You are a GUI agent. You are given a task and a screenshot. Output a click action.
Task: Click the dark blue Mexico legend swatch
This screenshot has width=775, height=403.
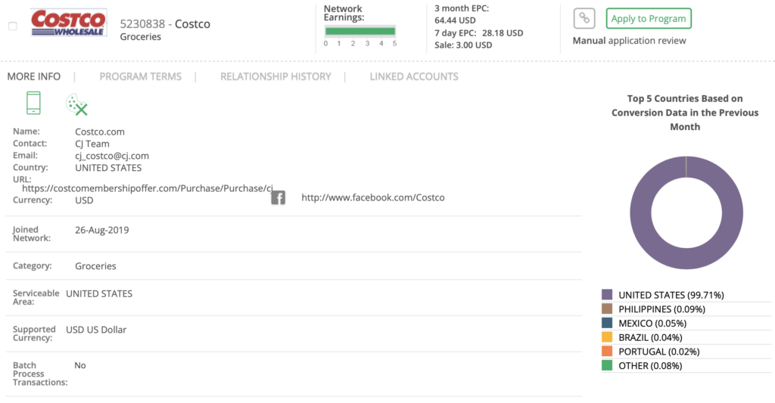click(607, 323)
